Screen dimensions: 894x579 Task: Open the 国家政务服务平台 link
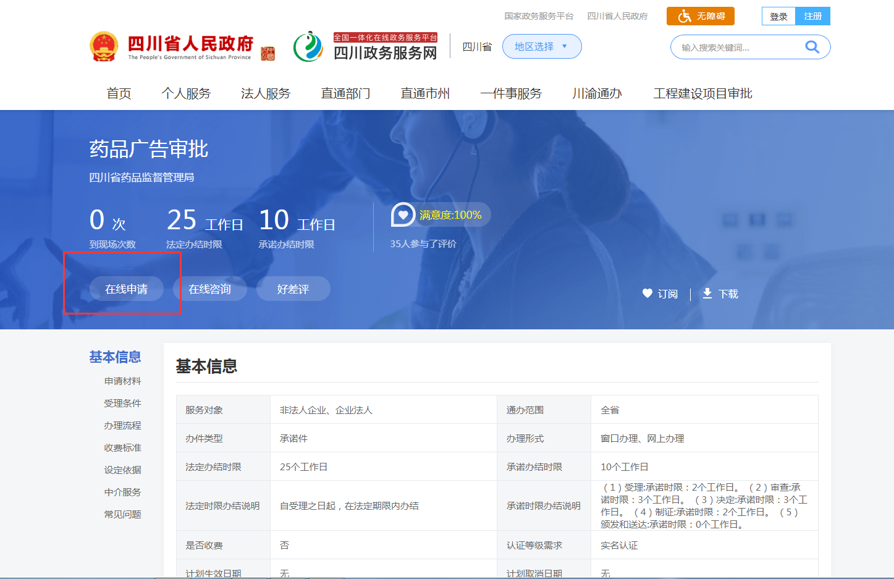(x=539, y=16)
